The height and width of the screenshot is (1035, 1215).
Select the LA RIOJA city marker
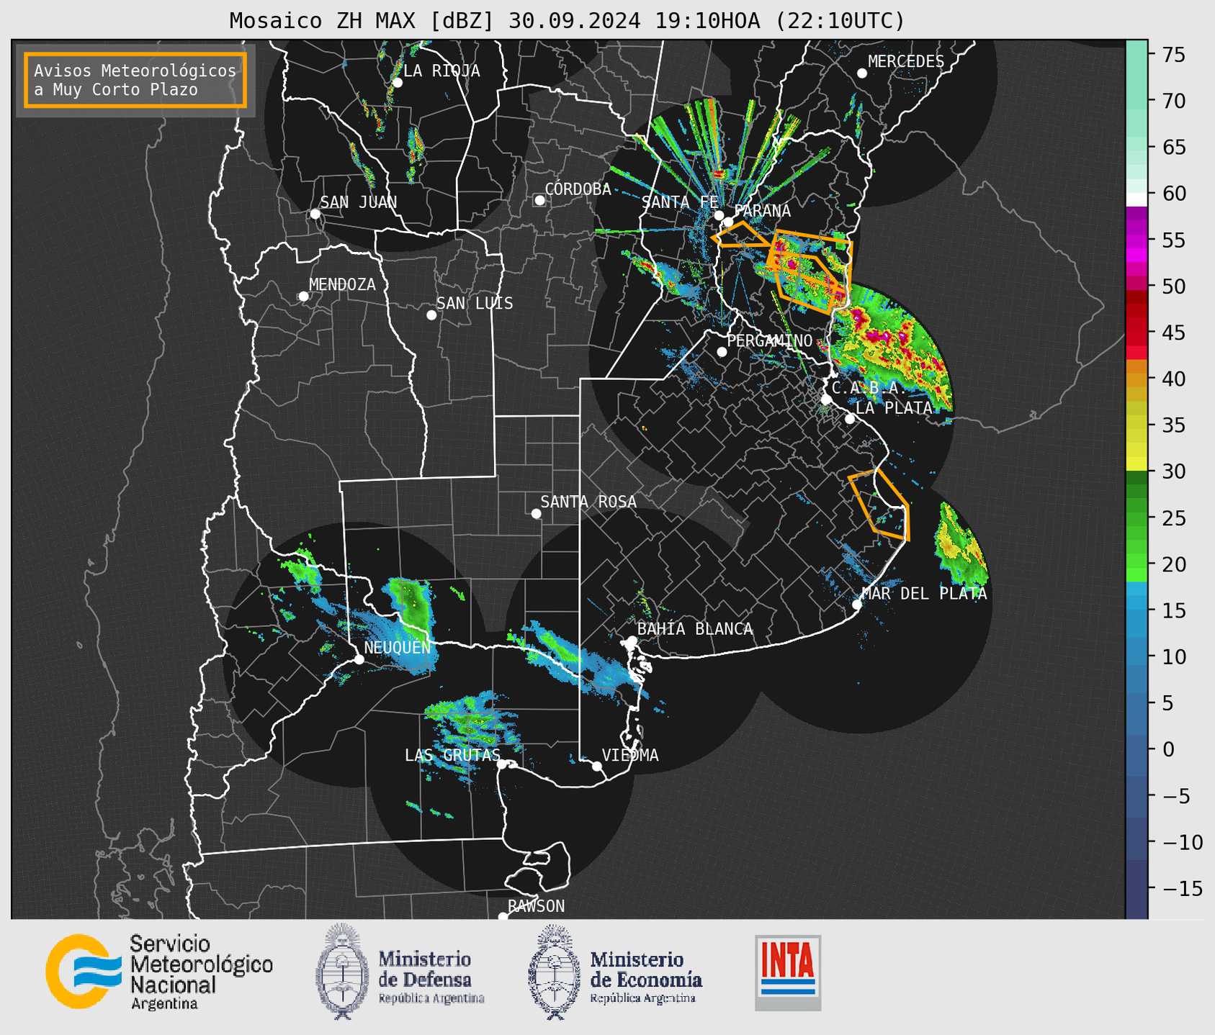point(397,83)
